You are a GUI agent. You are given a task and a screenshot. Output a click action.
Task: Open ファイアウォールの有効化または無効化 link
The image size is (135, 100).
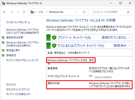(23, 44)
